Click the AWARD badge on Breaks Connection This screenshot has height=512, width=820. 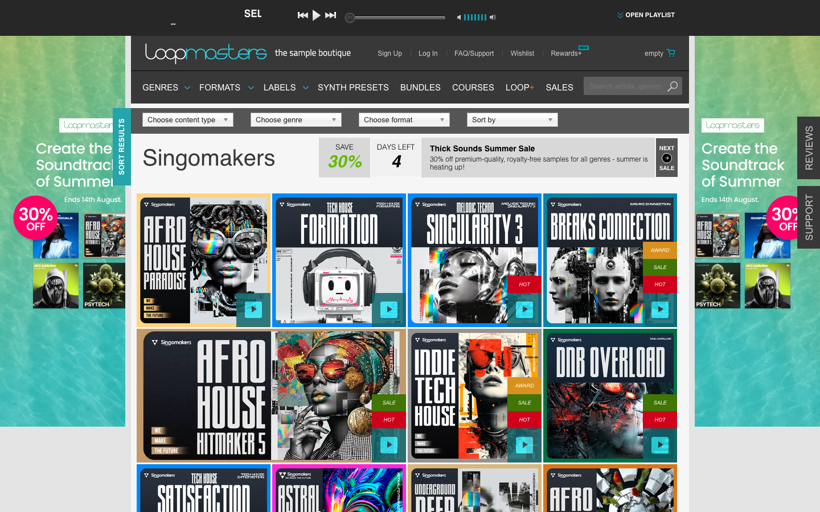[x=660, y=250]
